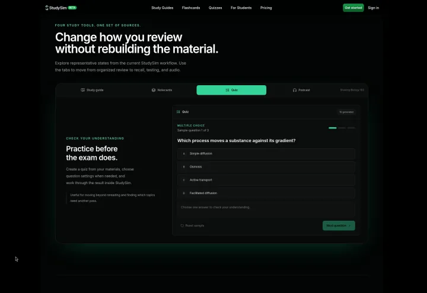Select answer B Osmosis

tap(266, 167)
